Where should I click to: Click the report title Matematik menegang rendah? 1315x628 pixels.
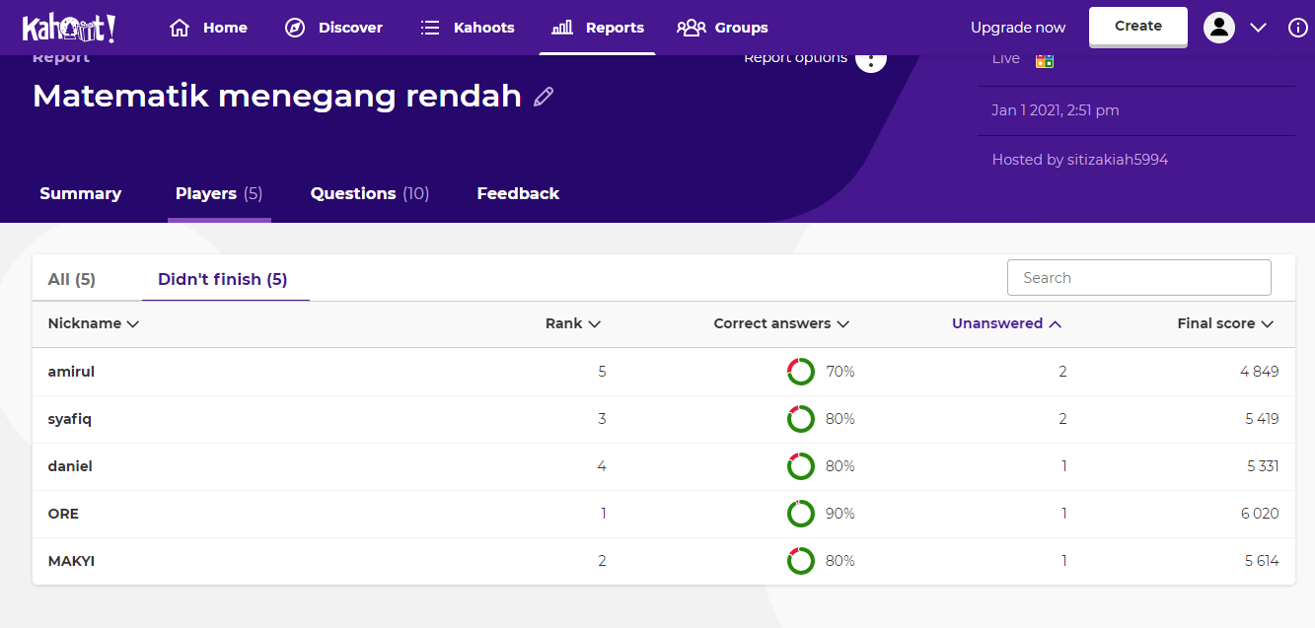pos(277,96)
